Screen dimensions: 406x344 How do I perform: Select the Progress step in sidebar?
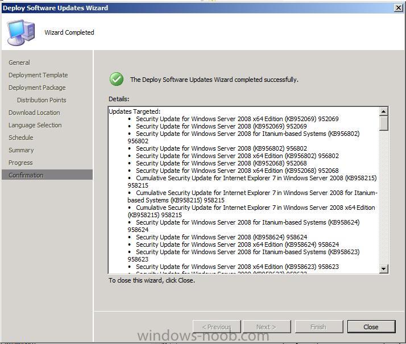[20, 163]
